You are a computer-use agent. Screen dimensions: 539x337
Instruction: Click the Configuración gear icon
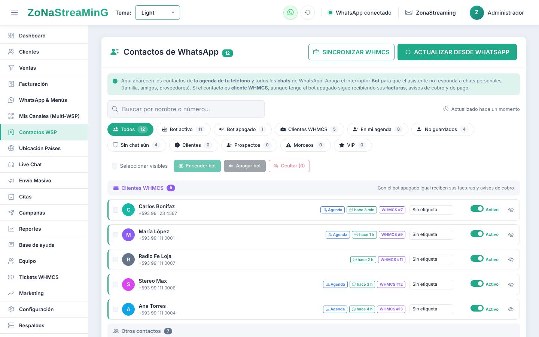pos(11,309)
